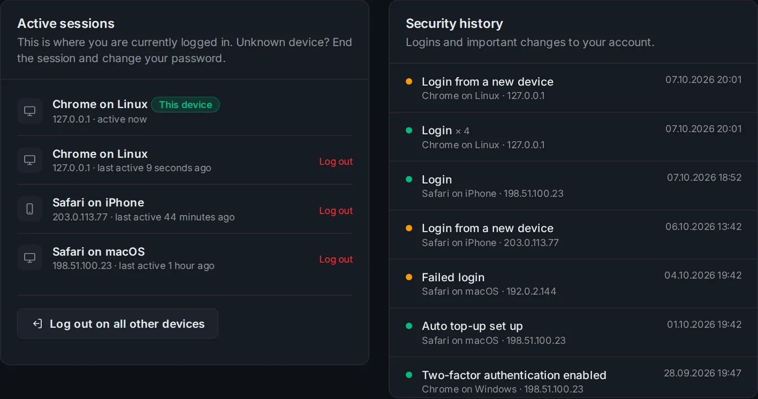
Task: Click orange dot beside 'Login from a new device' 06.10.2026
Action: (x=409, y=228)
